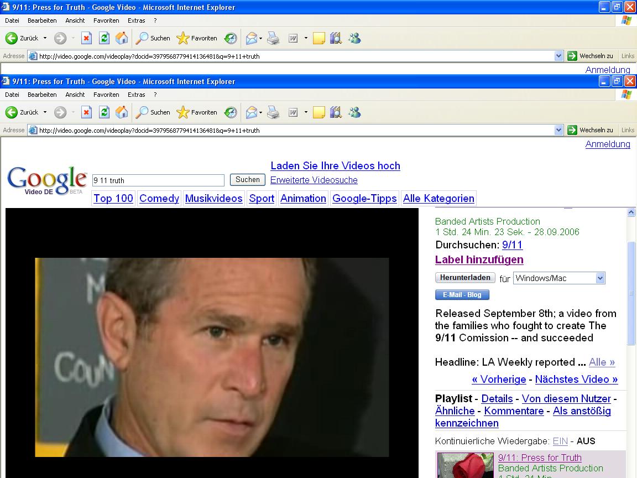Edit with Word icon in front window
Image resolution: width=637 pixels, height=478 pixels.
point(293,112)
